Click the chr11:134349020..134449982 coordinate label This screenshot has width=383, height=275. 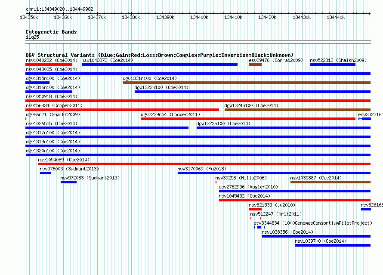pyautogui.click(x=59, y=9)
